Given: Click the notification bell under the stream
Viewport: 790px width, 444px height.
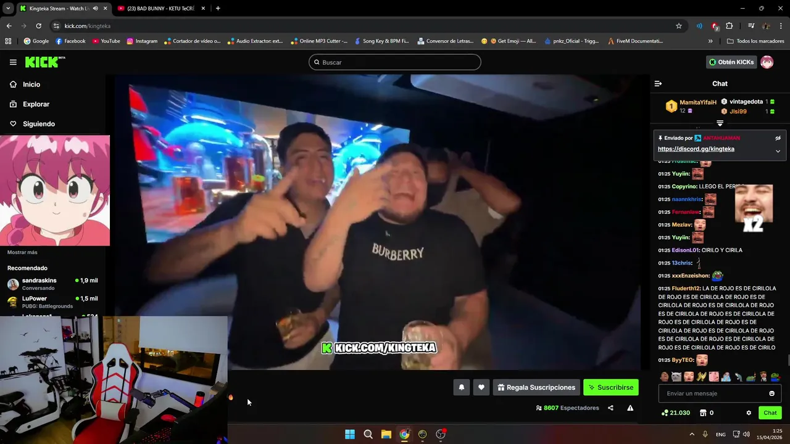Looking at the screenshot, I should click(461, 387).
